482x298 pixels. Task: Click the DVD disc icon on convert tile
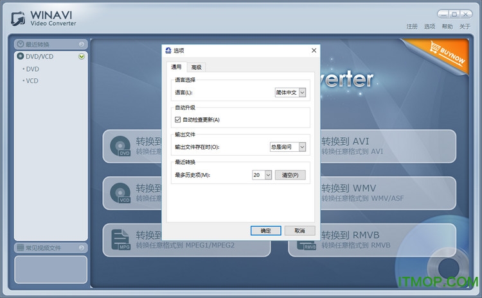pyautogui.click(x=120, y=146)
